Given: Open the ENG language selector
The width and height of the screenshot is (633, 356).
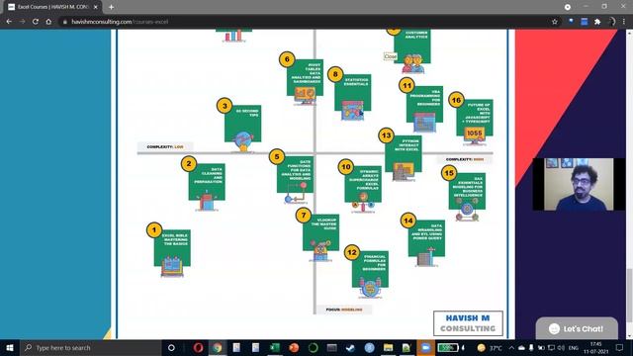Looking at the screenshot, I should pos(574,347).
